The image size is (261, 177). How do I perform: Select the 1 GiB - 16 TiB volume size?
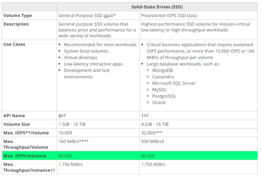(76, 124)
